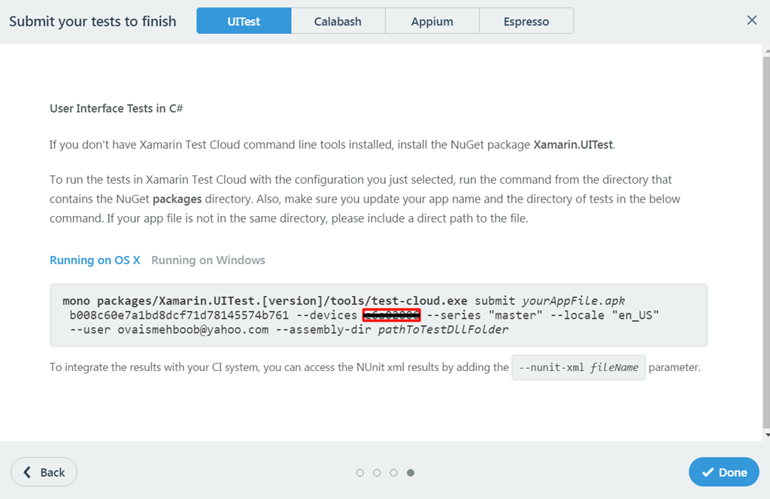Close the submit tests dialog

click(751, 20)
